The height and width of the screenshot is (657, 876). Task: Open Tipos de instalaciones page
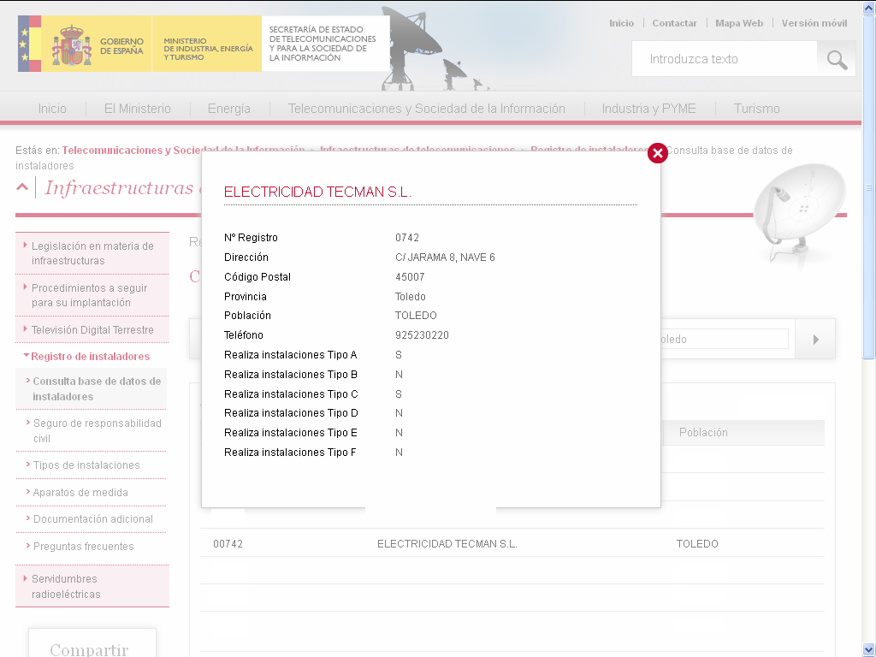[86, 465]
